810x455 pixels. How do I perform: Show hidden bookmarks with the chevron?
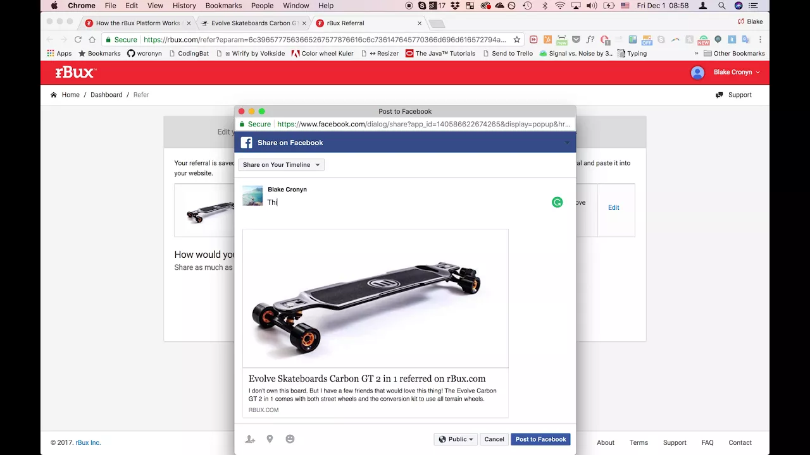[x=696, y=54]
